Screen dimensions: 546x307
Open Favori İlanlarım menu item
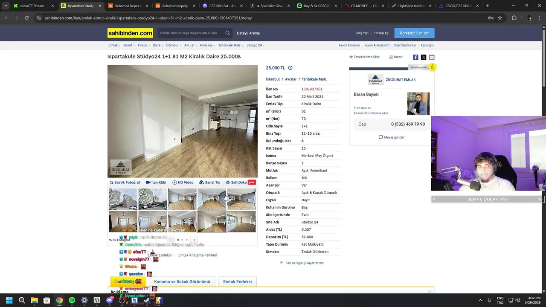(x=349, y=45)
